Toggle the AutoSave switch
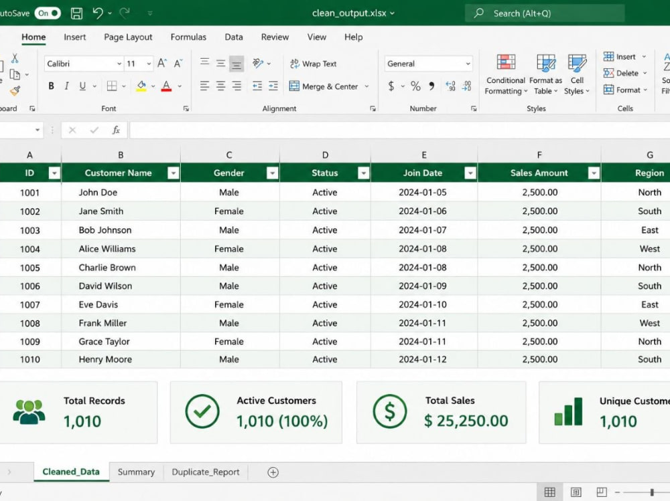Screen dimensions: 670x501 pos(48,13)
